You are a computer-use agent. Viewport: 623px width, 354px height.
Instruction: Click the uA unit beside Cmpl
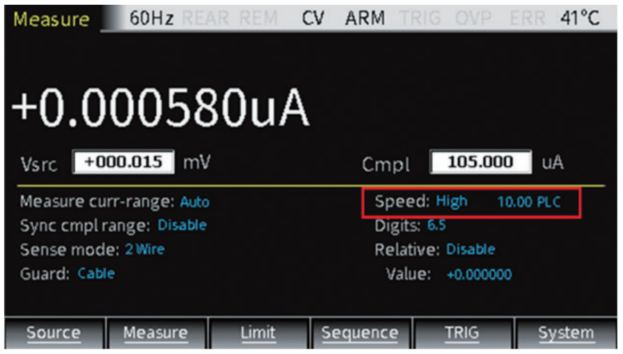pos(552,162)
